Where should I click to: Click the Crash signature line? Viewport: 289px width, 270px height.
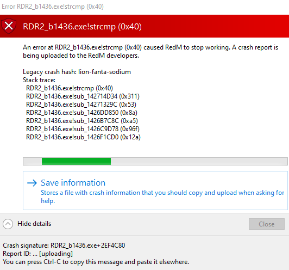[64, 246]
